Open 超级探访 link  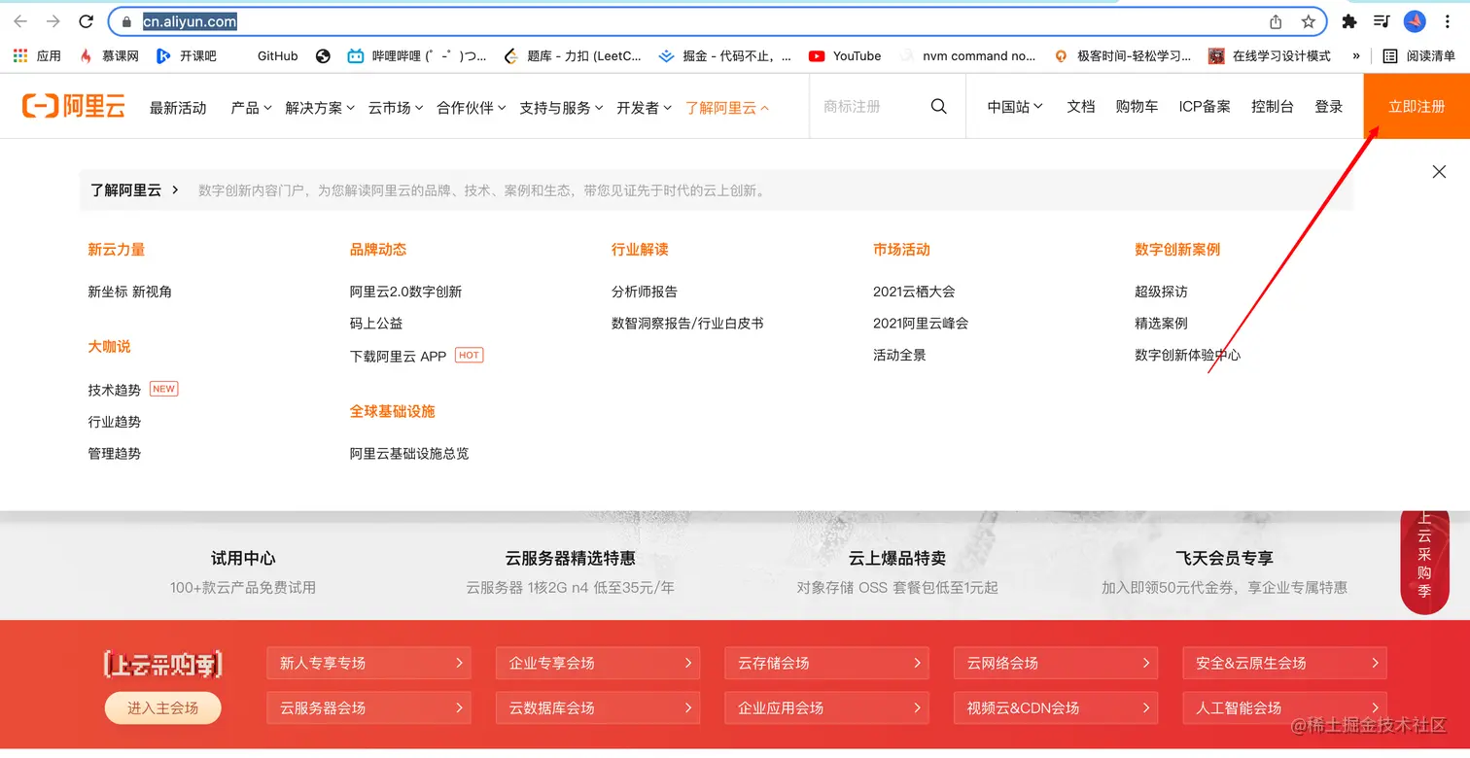pyautogui.click(x=1161, y=292)
